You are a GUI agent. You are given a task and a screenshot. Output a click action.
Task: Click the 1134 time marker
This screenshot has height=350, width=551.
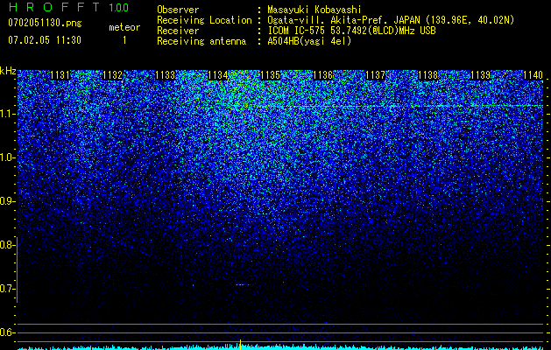218,75
